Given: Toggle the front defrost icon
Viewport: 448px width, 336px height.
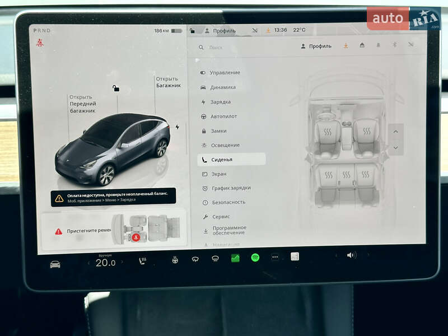Looking at the screenshot, I should (215, 259).
